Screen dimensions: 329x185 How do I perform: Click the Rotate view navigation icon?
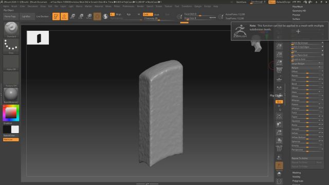(x=279, y=140)
